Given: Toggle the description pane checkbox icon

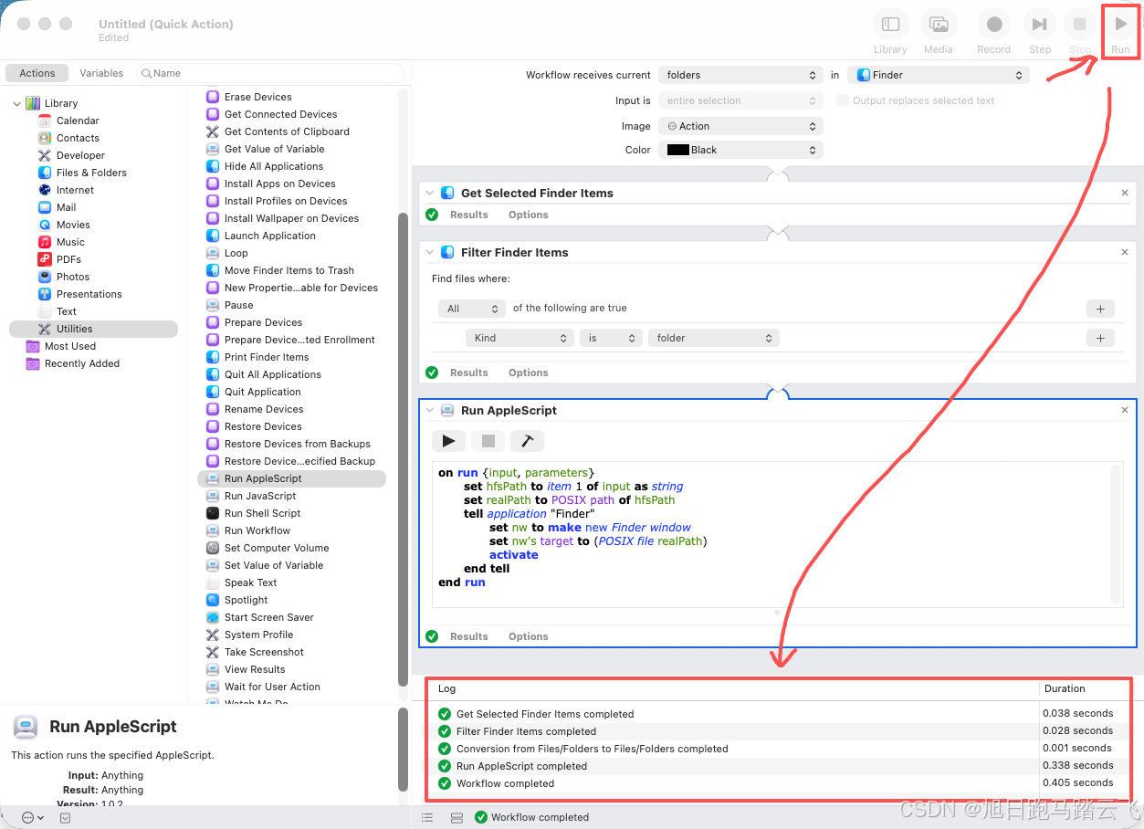Looking at the screenshot, I should click(65, 817).
